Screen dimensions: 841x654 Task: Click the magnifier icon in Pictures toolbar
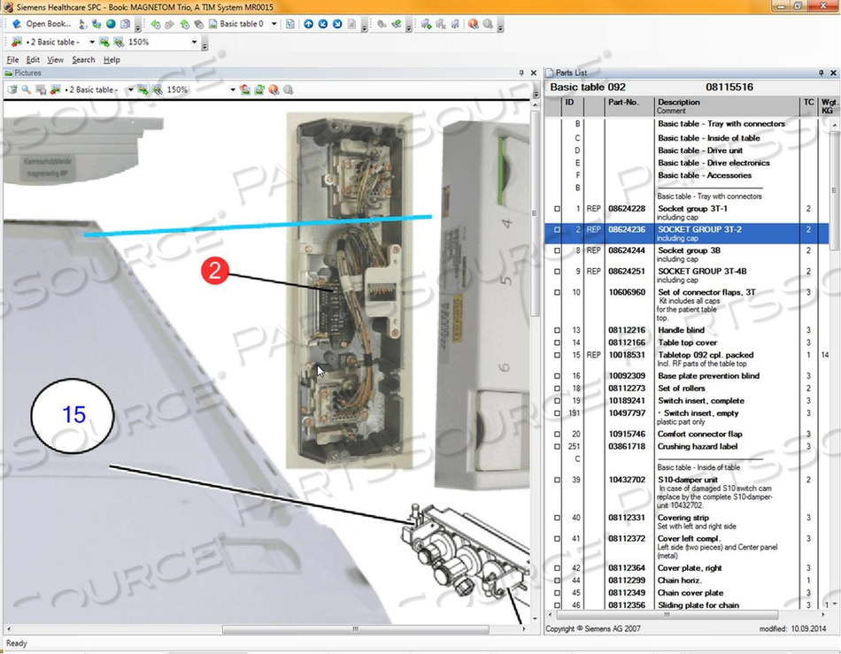(x=27, y=90)
